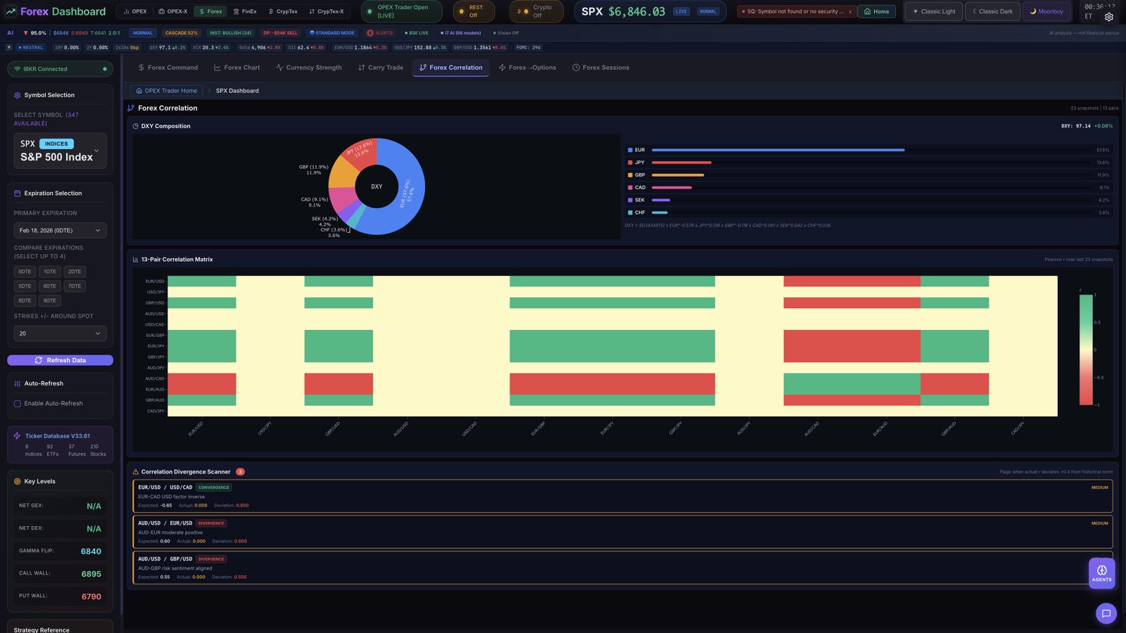Open the Strikes around spot dropdown
The height and width of the screenshot is (633, 1126).
(x=60, y=333)
